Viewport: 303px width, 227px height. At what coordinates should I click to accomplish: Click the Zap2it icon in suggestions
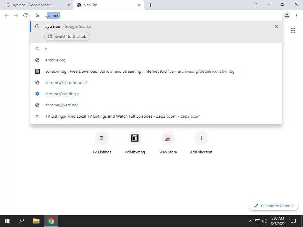click(x=37, y=116)
